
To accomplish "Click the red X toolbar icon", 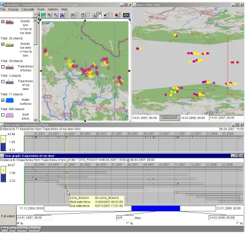I will click(x=117, y=15).
